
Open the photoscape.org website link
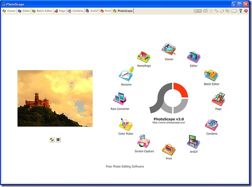pos(168,122)
